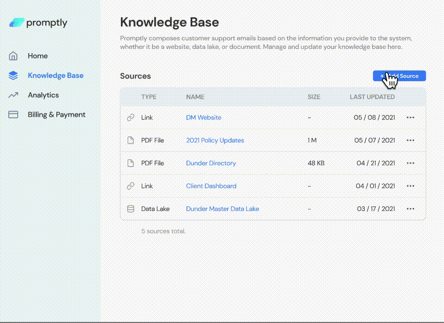
Task: Click the 1 M size value
Action: pyautogui.click(x=312, y=140)
